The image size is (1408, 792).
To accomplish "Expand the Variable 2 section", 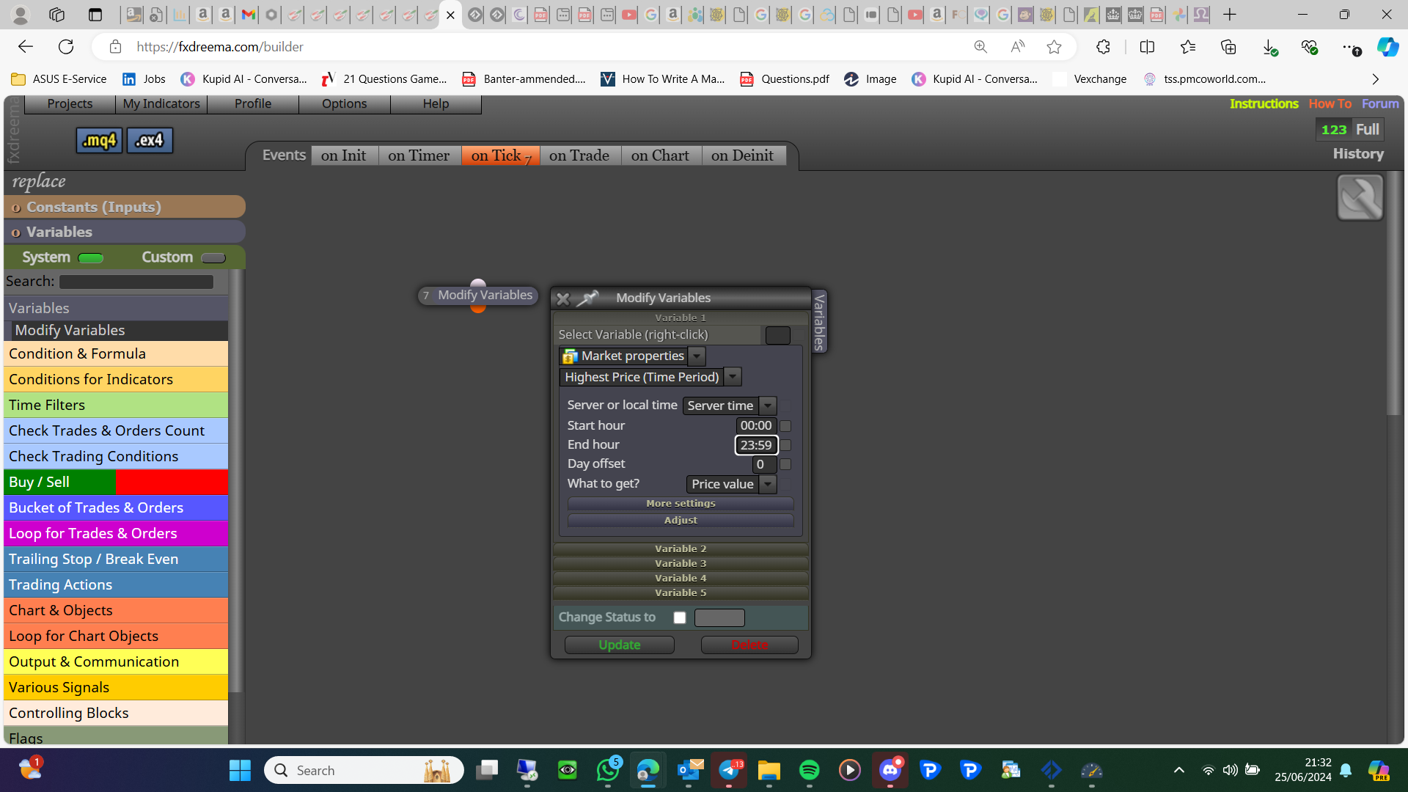I will coord(681,549).
